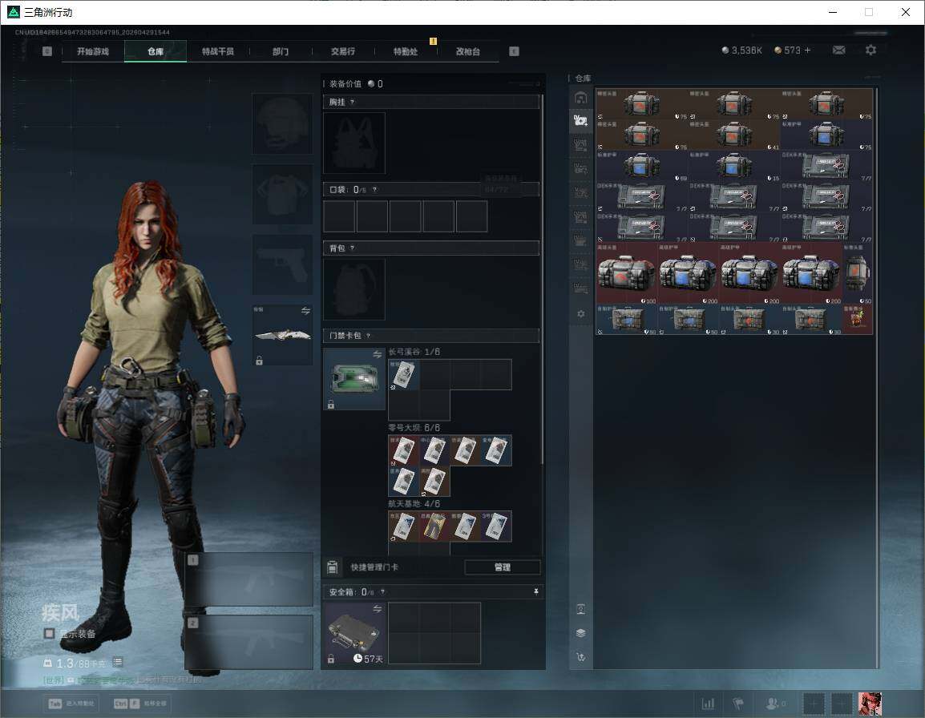
Task: Select the blue armor repair kit valued 15
Action: [x=733, y=165]
